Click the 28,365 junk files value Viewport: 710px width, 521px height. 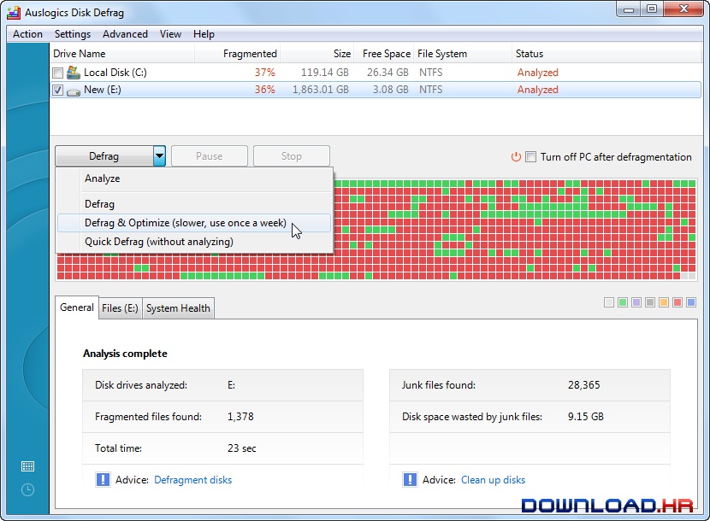(x=583, y=385)
